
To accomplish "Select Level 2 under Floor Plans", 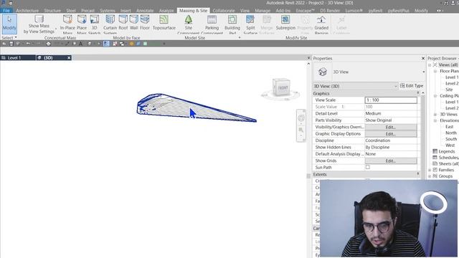I will (x=452, y=83).
